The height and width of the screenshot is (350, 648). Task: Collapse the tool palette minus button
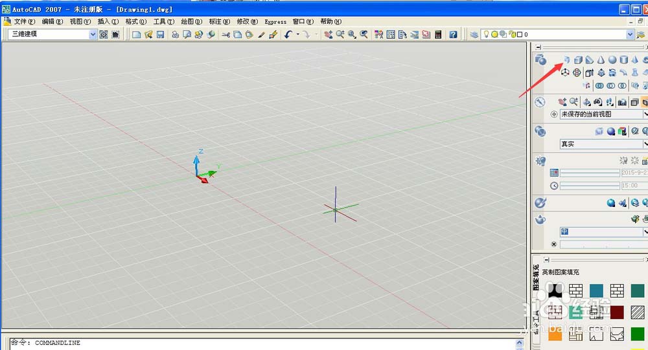546,259
